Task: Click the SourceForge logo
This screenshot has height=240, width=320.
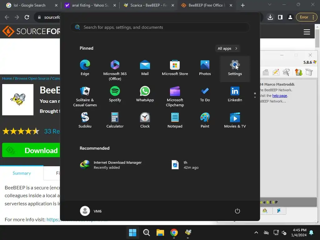Action: tap(31, 31)
